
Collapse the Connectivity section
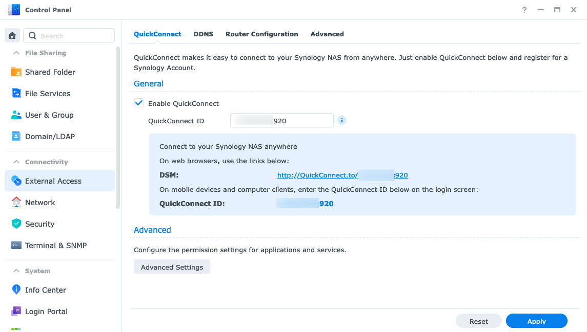16,162
